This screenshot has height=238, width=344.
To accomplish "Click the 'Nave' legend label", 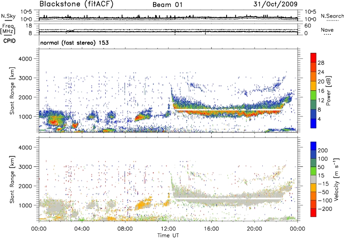I will pyautogui.click(x=327, y=30).
